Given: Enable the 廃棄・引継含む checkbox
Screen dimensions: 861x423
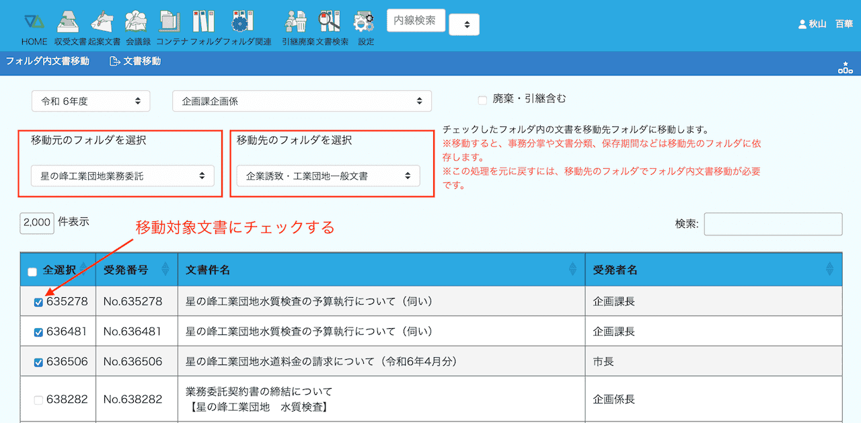Looking at the screenshot, I should click(482, 100).
